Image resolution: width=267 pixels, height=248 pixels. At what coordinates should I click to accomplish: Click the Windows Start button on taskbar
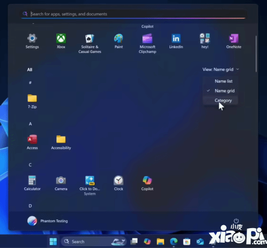(x=53, y=241)
